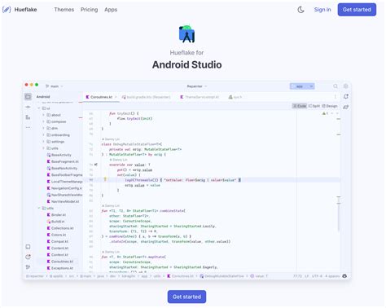The image size is (386, 308).
Task: Open the Gradle tool window icon
Action: coord(346,107)
